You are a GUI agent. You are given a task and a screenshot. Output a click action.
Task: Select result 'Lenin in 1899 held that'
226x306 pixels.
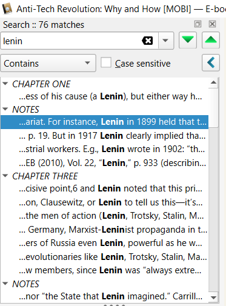click(104, 122)
